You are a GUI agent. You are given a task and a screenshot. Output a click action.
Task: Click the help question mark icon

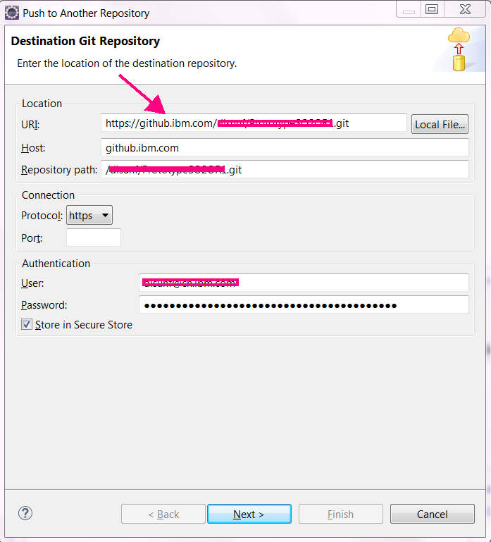[x=25, y=513]
